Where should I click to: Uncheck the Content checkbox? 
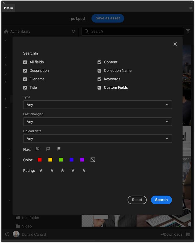coord(99,62)
